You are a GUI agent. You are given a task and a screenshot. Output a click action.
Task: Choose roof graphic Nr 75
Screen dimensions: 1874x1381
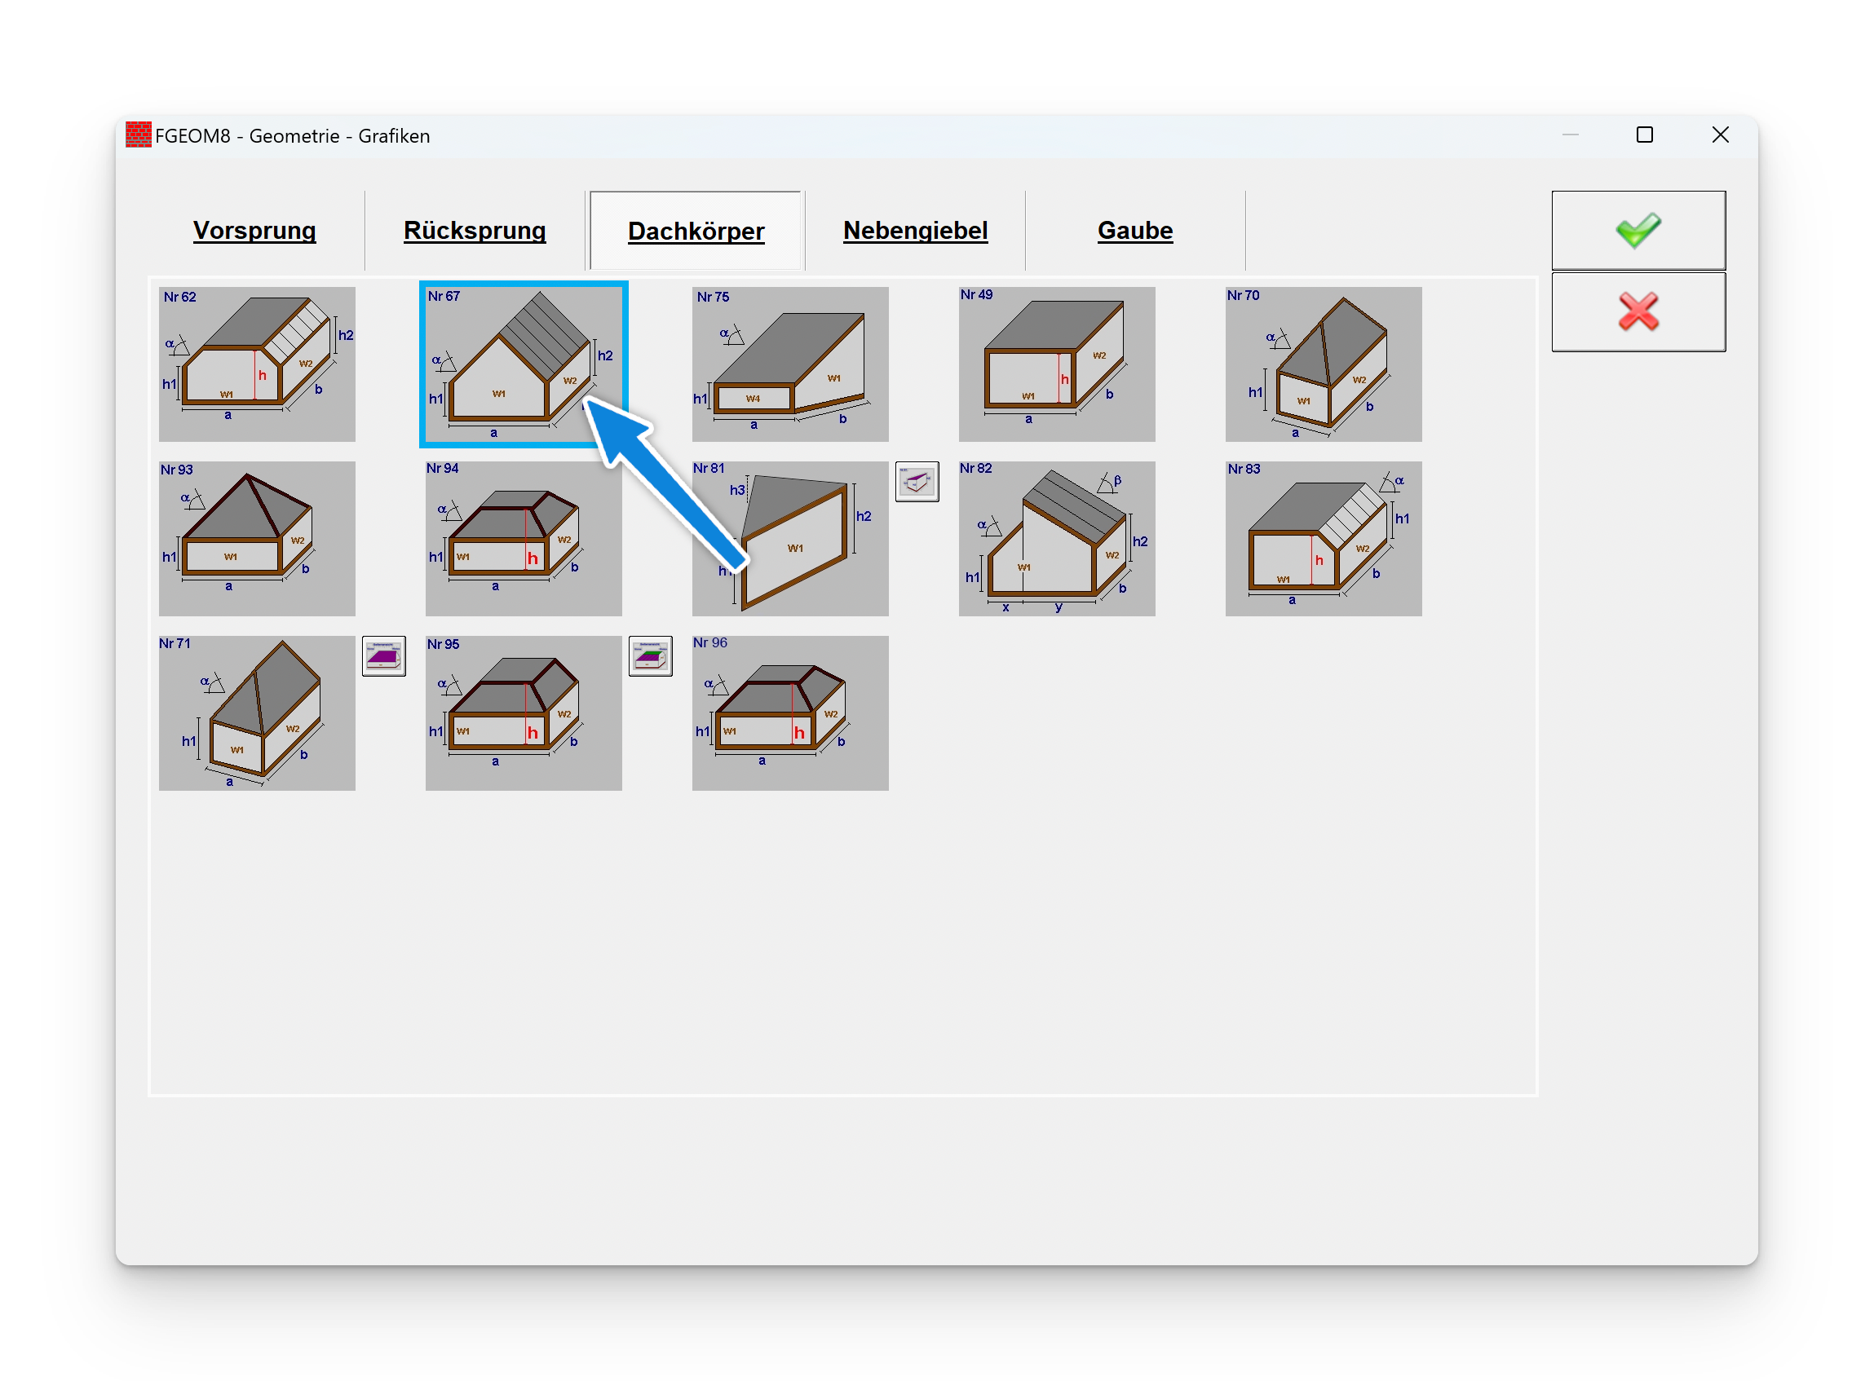tap(789, 364)
